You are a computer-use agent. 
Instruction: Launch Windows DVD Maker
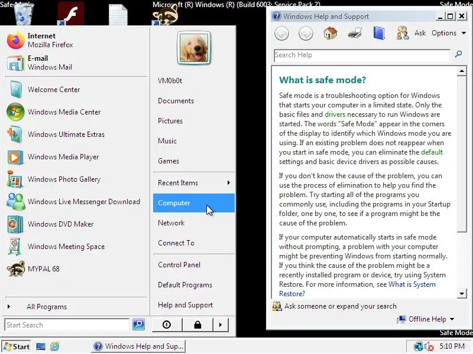[x=76, y=224]
